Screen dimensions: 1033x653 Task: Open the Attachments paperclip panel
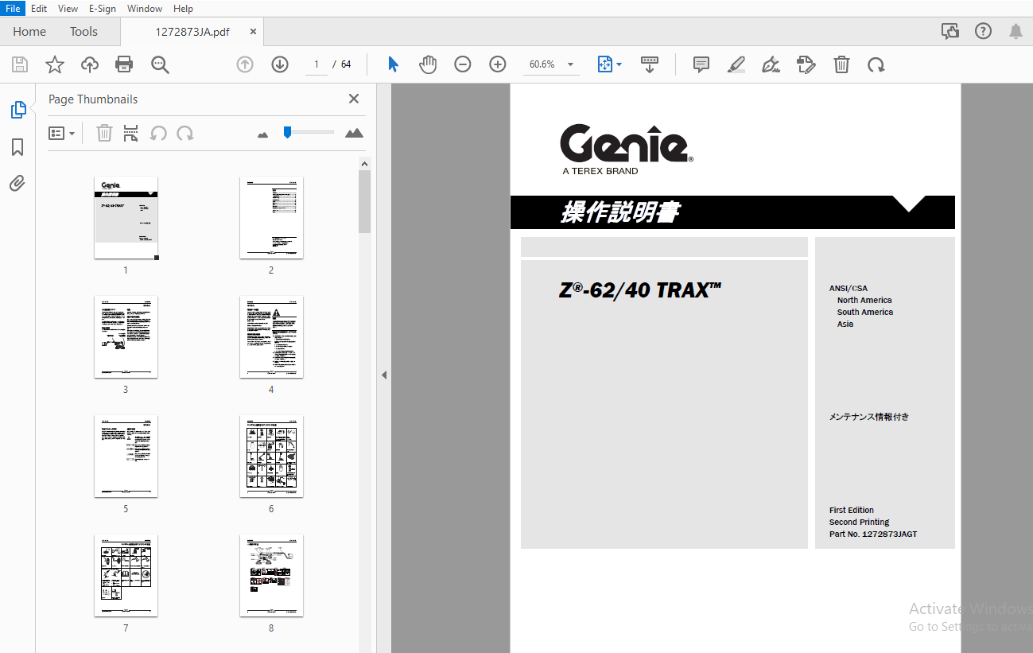tap(17, 184)
